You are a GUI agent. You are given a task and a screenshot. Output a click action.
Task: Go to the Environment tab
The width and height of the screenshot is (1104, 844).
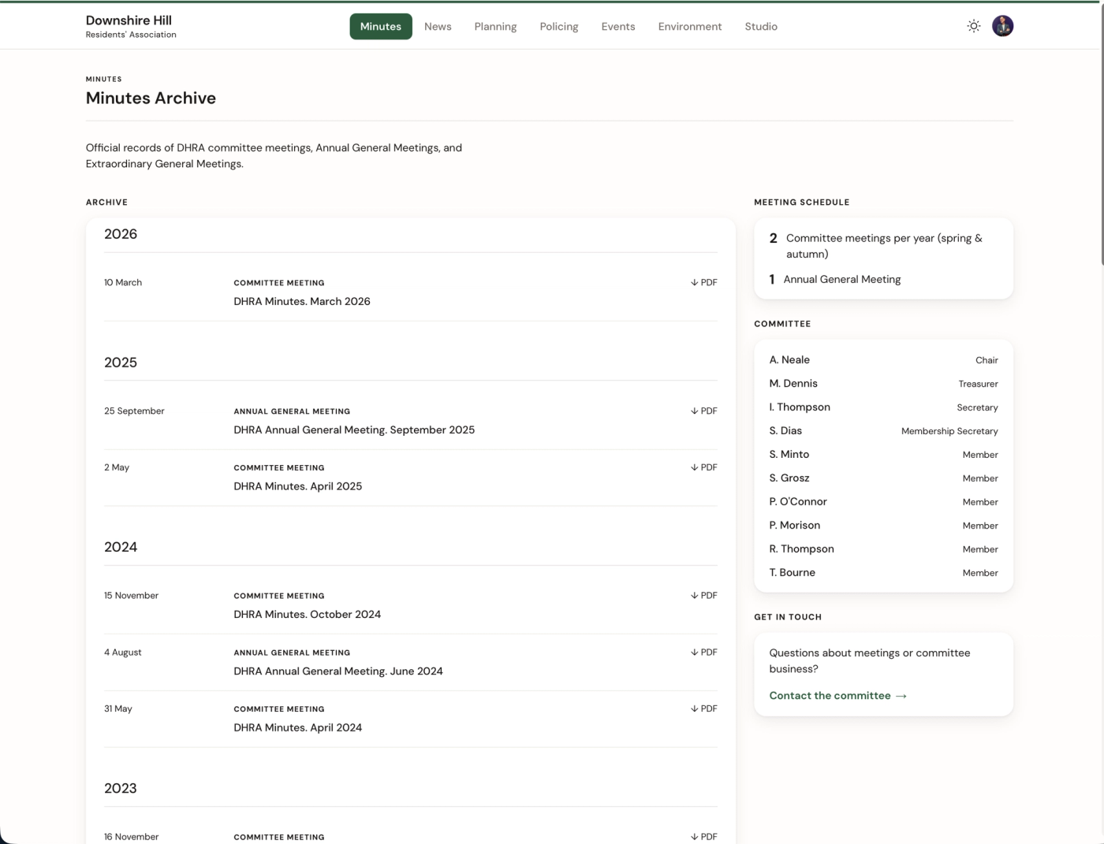pos(690,26)
